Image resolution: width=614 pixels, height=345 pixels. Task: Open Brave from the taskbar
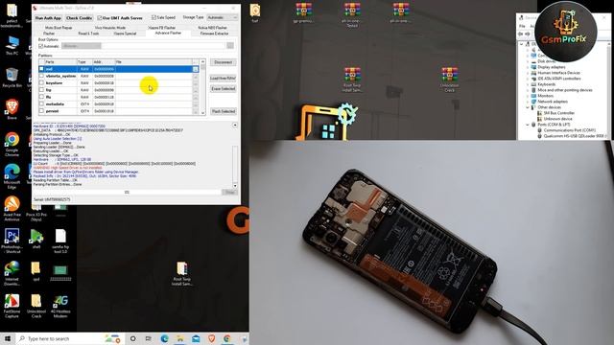click(211, 338)
